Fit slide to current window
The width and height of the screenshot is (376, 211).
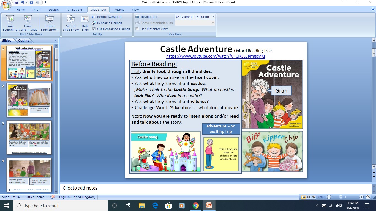point(368,197)
